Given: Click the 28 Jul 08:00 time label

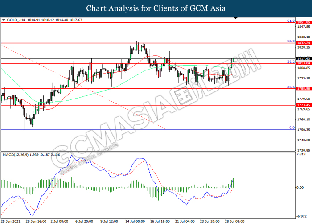Looking at the screenshot, I should (x=234, y=221).
